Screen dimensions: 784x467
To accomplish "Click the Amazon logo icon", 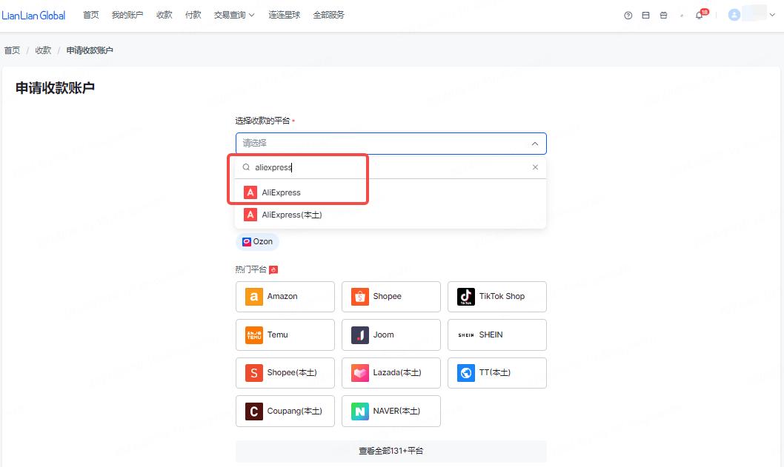I will point(254,297).
